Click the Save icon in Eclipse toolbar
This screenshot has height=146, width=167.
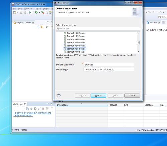pyautogui.click(x=21, y=12)
